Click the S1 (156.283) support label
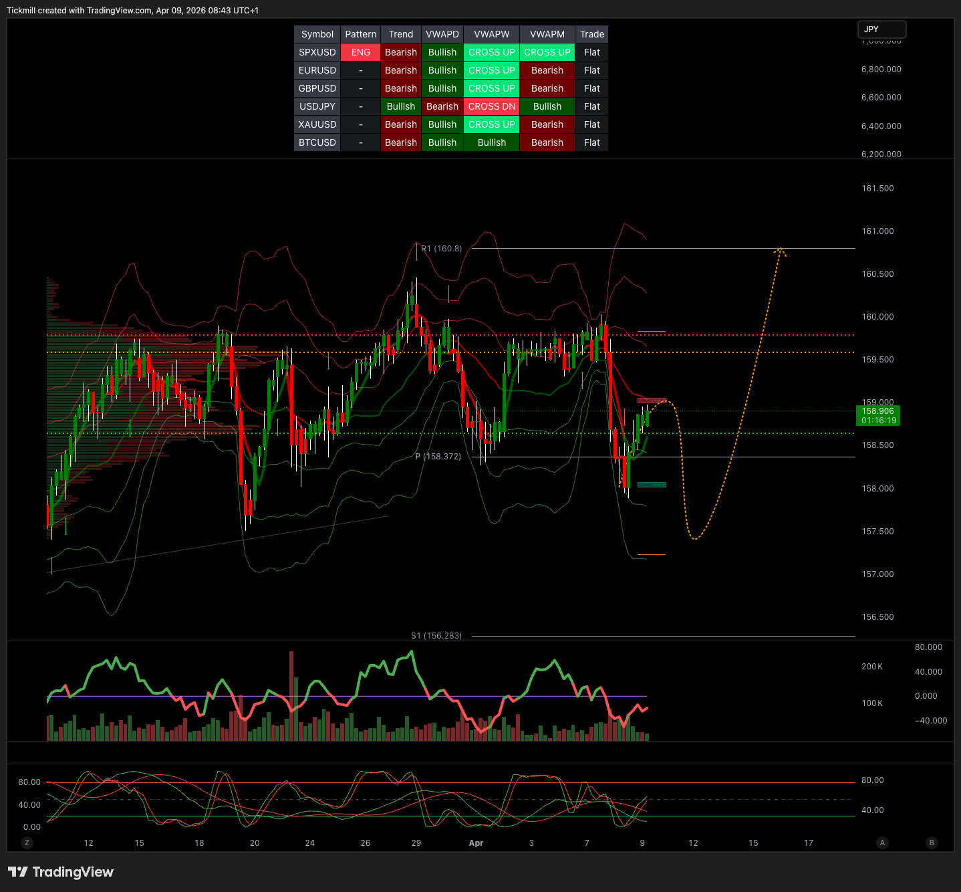 pyautogui.click(x=436, y=636)
